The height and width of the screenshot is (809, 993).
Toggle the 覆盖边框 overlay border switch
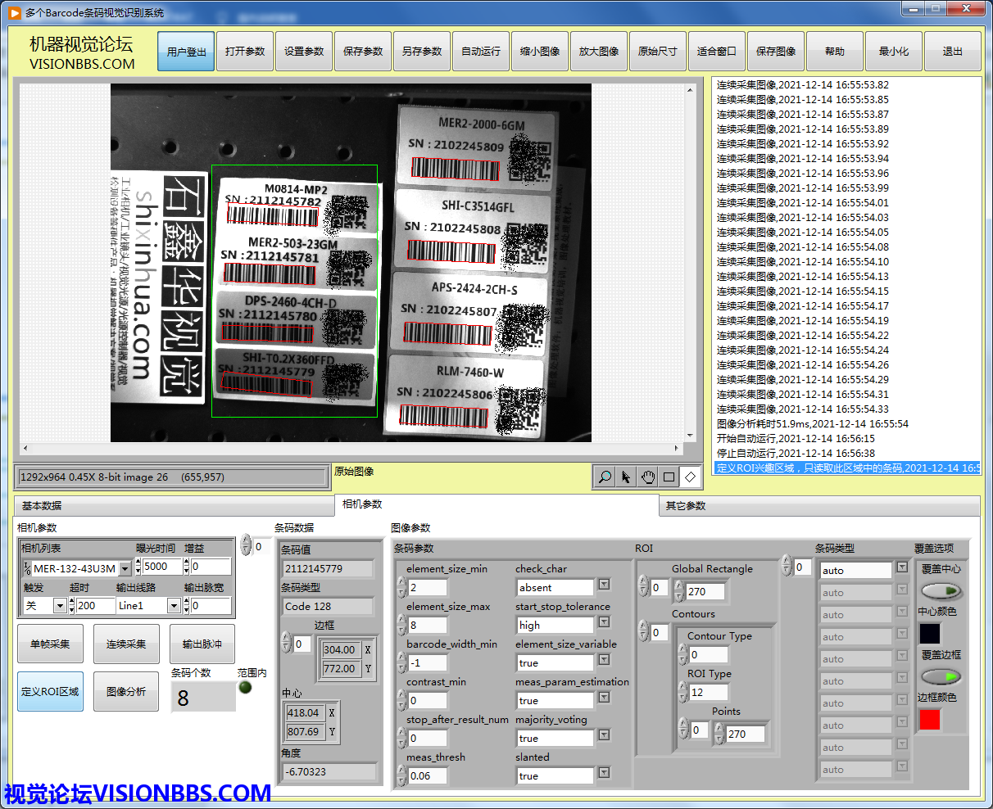click(941, 676)
